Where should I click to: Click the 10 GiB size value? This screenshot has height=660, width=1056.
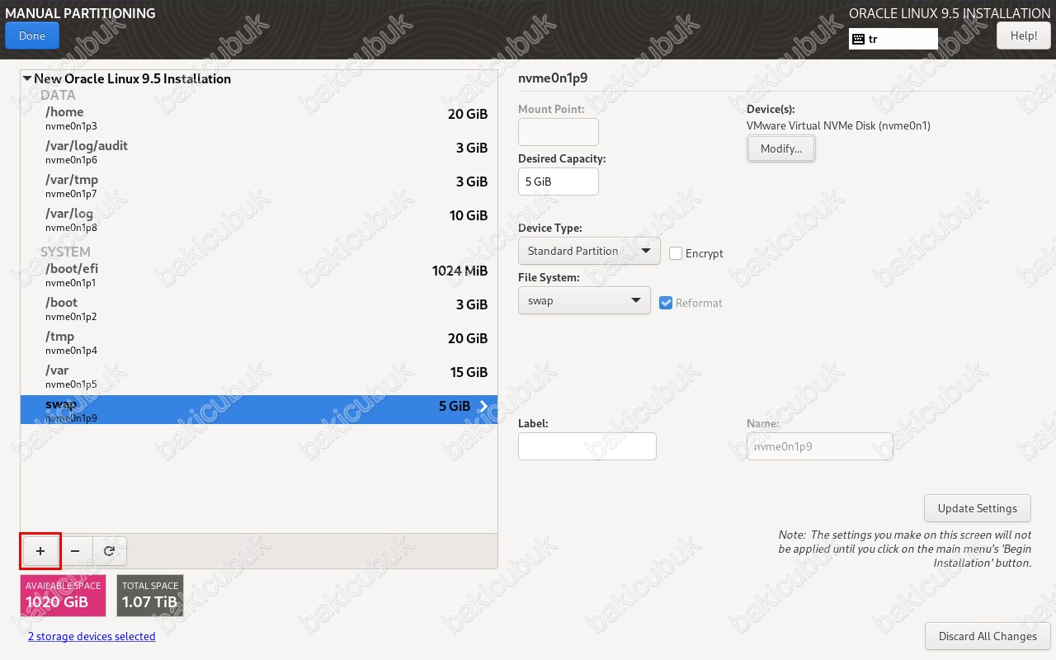(x=468, y=215)
